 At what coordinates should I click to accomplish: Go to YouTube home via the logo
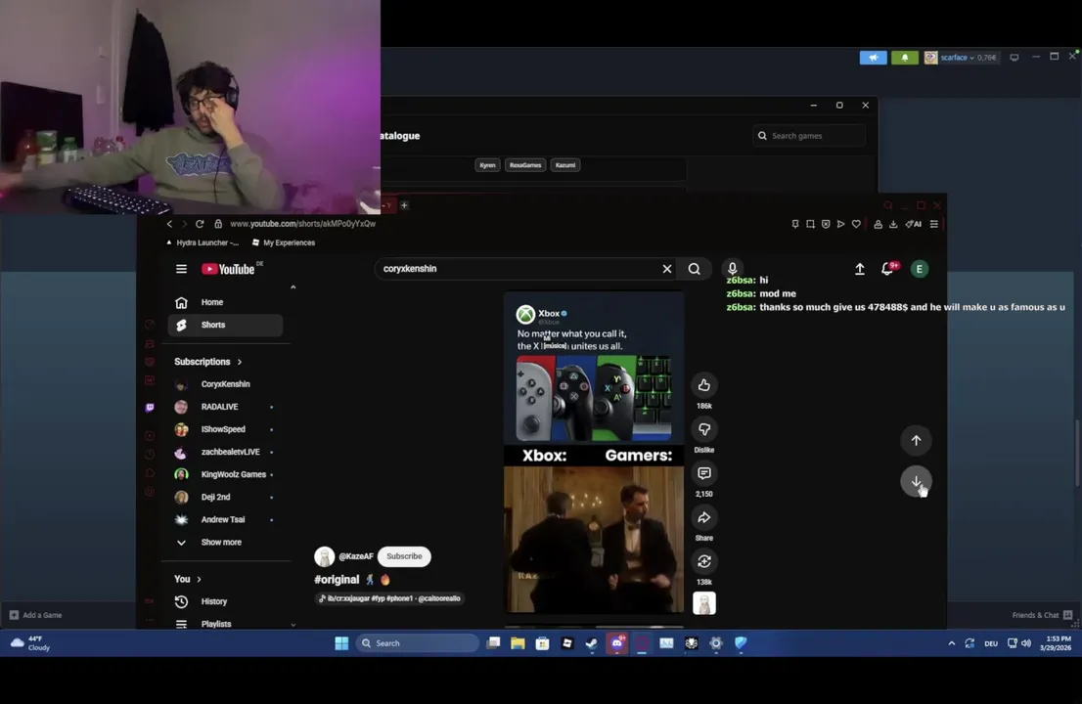(228, 269)
